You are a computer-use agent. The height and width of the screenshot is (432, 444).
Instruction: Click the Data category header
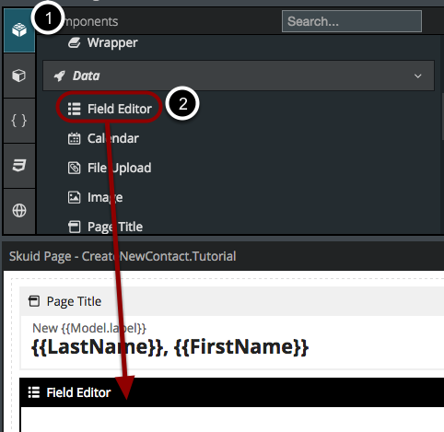(x=239, y=76)
